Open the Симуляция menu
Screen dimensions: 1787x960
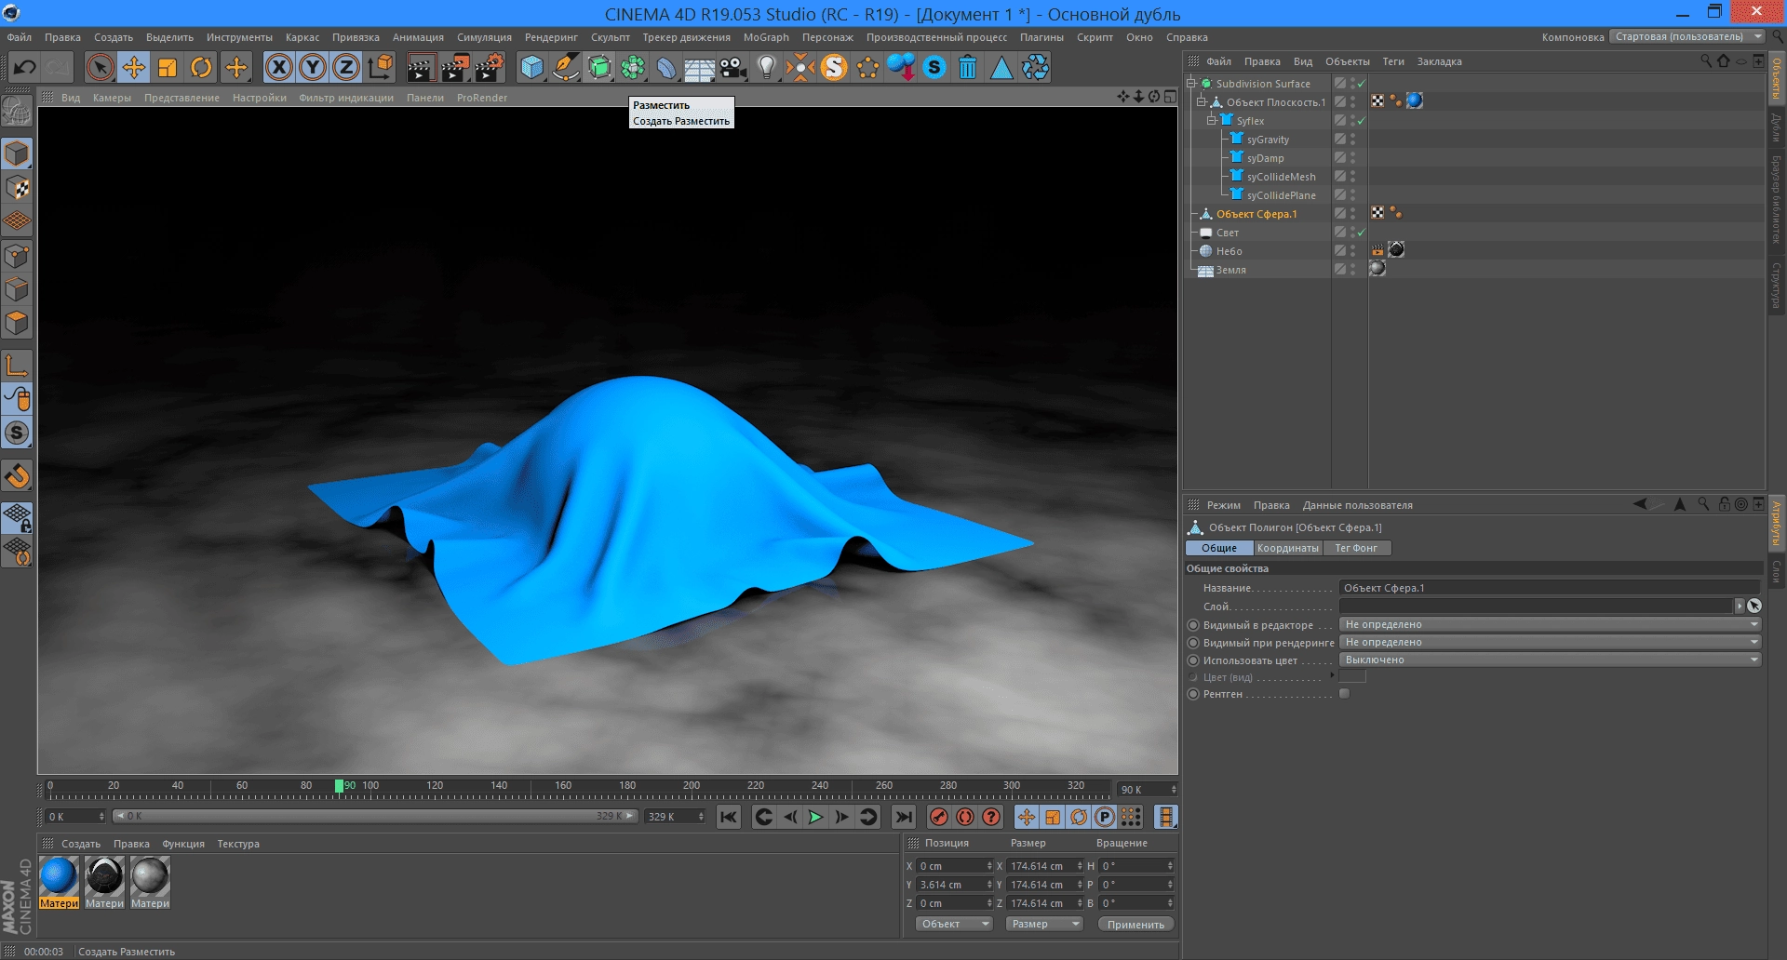(x=484, y=37)
